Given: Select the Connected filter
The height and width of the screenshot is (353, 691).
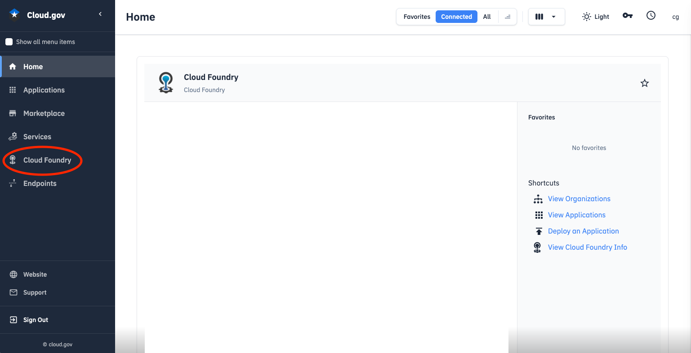Looking at the screenshot, I should [456, 17].
